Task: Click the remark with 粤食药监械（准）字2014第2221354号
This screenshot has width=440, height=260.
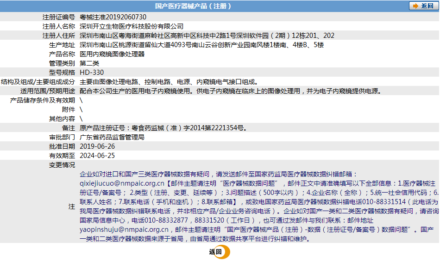Action: pos(163,128)
